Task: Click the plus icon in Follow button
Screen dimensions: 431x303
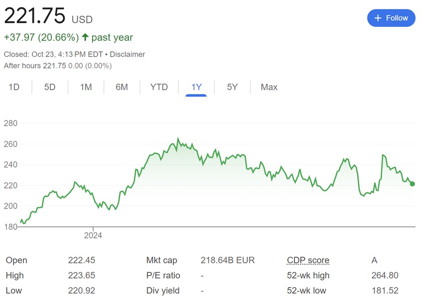Action: pyautogui.click(x=378, y=18)
